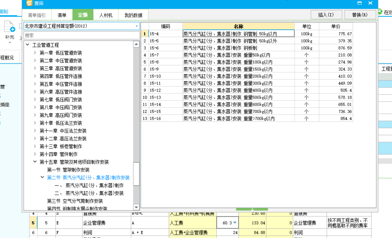This screenshot has height=238, width=392.
Task: Click the 利润 name cell in row 6
Action: [x=106, y=233]
